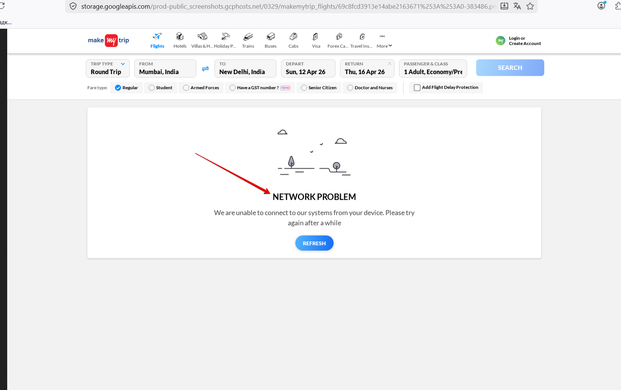Open the browser account icon
The height and width of the screenshot is (390, 621).
pyautogui.click(x=601, y=6)
